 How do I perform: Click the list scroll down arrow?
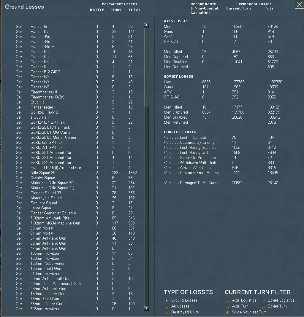tap(146, 308)
